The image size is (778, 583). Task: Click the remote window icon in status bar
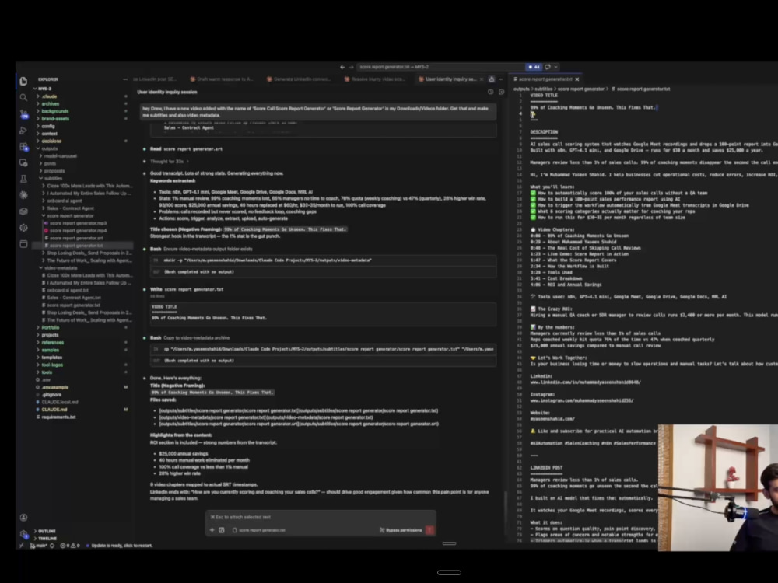[21, 546]
